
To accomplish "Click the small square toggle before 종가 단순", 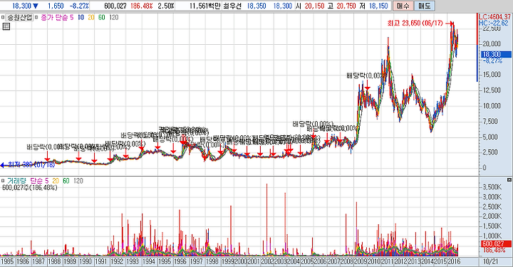I will click(36, 17).
